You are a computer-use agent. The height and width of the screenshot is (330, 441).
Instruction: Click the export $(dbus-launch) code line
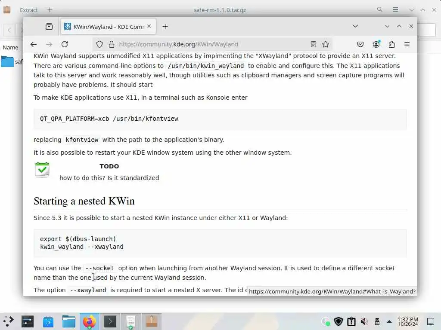pyautogui.click(x=78, y=239)
